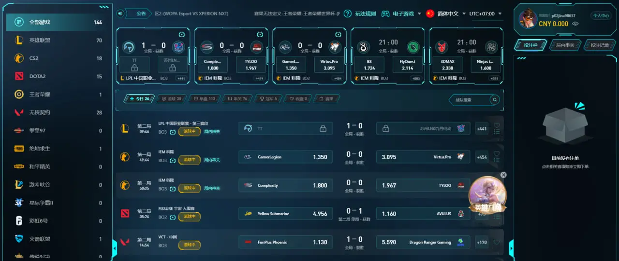Click 滚球中 badge on DOTA2 FISSURE row
This screenshot has width=619, height=261.
click(190, 217)
